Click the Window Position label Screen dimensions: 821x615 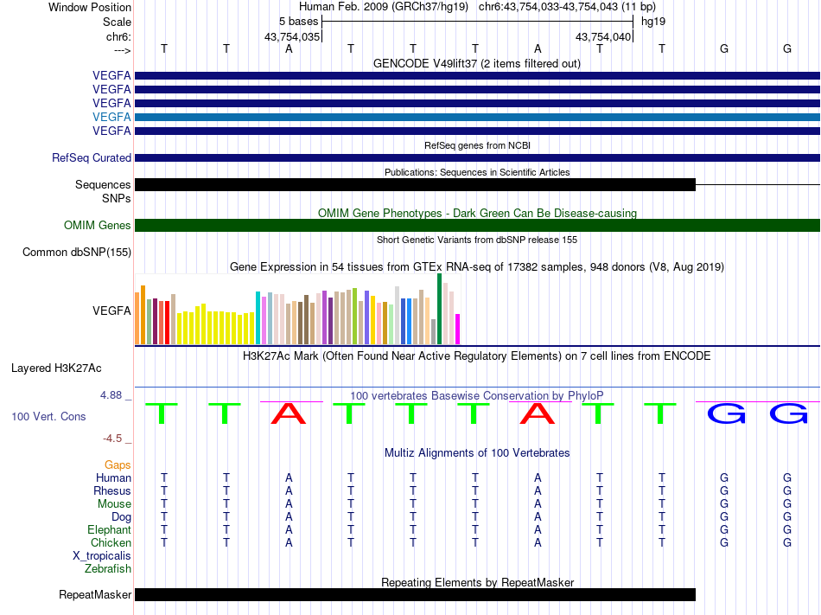click(x=90, y=7)
